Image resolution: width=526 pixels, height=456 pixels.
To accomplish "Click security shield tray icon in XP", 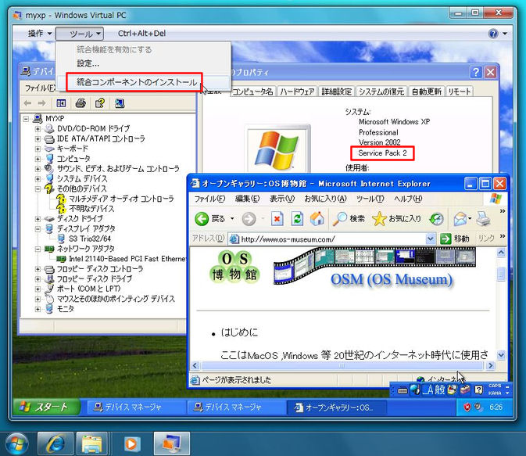I will tap(467, 408).
